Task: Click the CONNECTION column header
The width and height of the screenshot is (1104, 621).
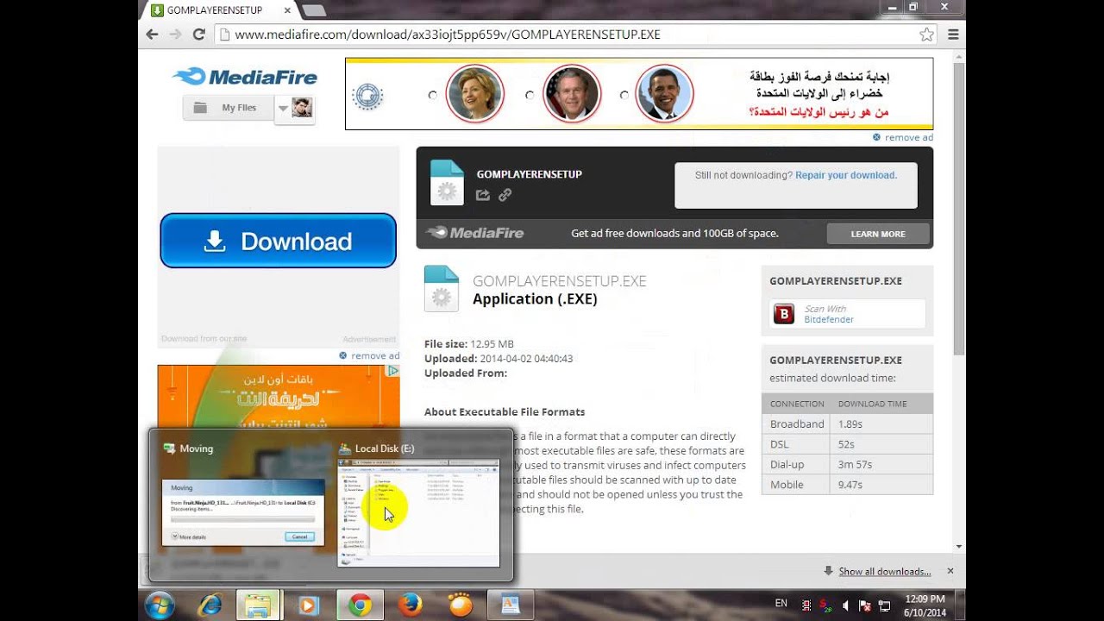Action: pos(797,404)
